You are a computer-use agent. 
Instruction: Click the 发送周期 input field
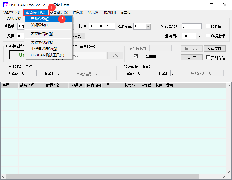pos(189,36)
